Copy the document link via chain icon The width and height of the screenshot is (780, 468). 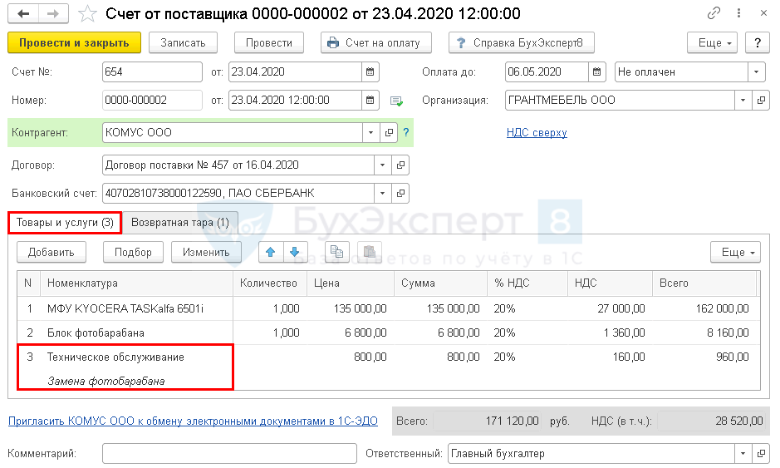(x=714, y=14)
